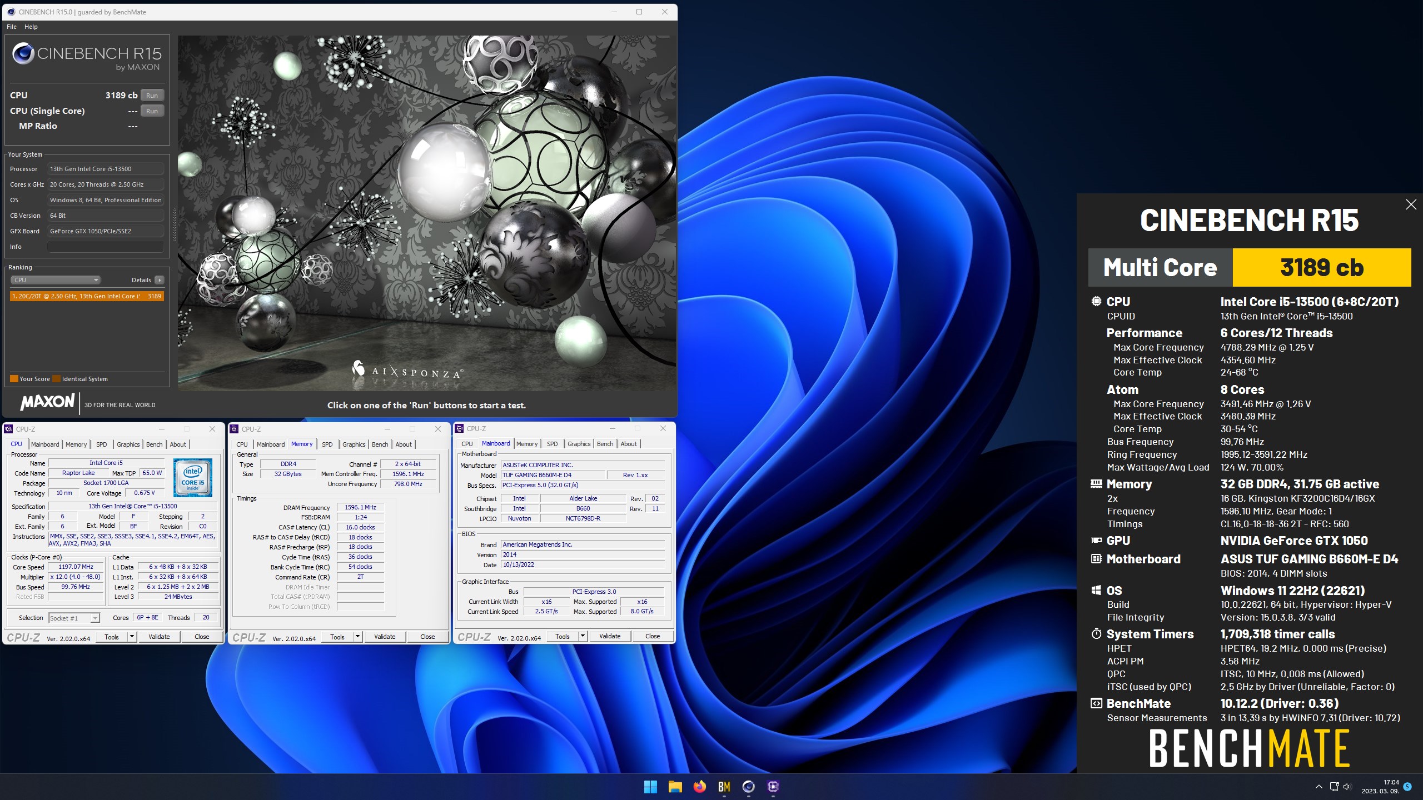Screen dimensions: 1423x800
Task: Click the Windows Start icon in taskbar
Action: pyautogui.click(x=650, y=786)
